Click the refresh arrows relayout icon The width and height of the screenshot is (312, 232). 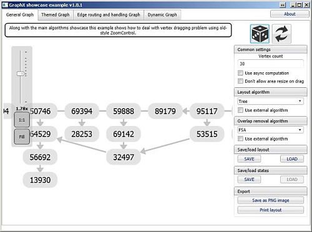click(x=281, y=34)
